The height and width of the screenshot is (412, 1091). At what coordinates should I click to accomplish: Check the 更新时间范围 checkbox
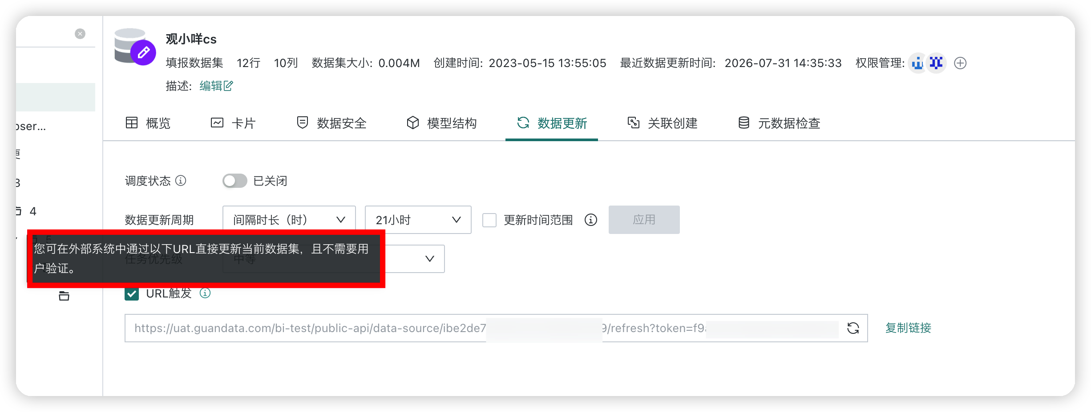489,220
